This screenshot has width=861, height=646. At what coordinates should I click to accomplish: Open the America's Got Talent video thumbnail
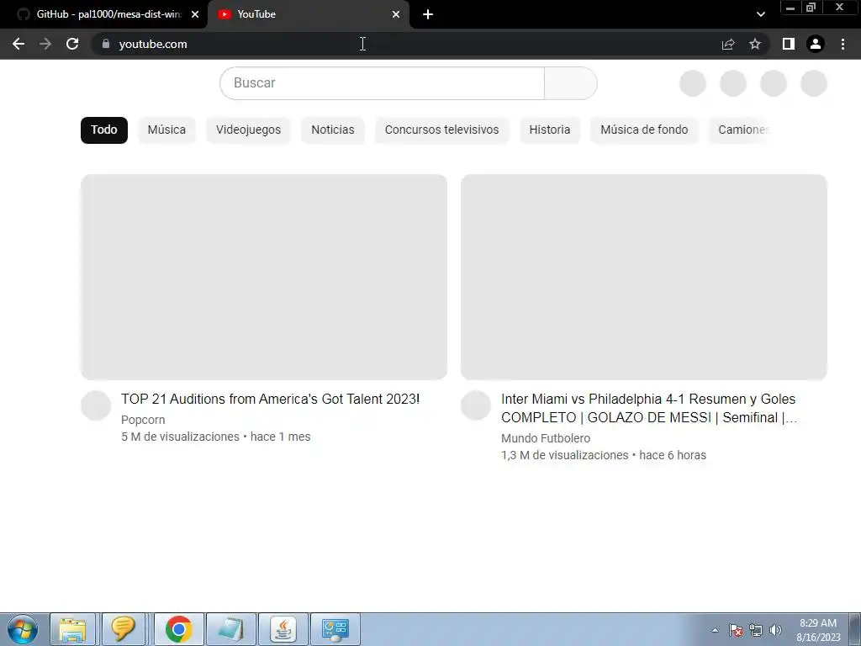pos(263,277)
